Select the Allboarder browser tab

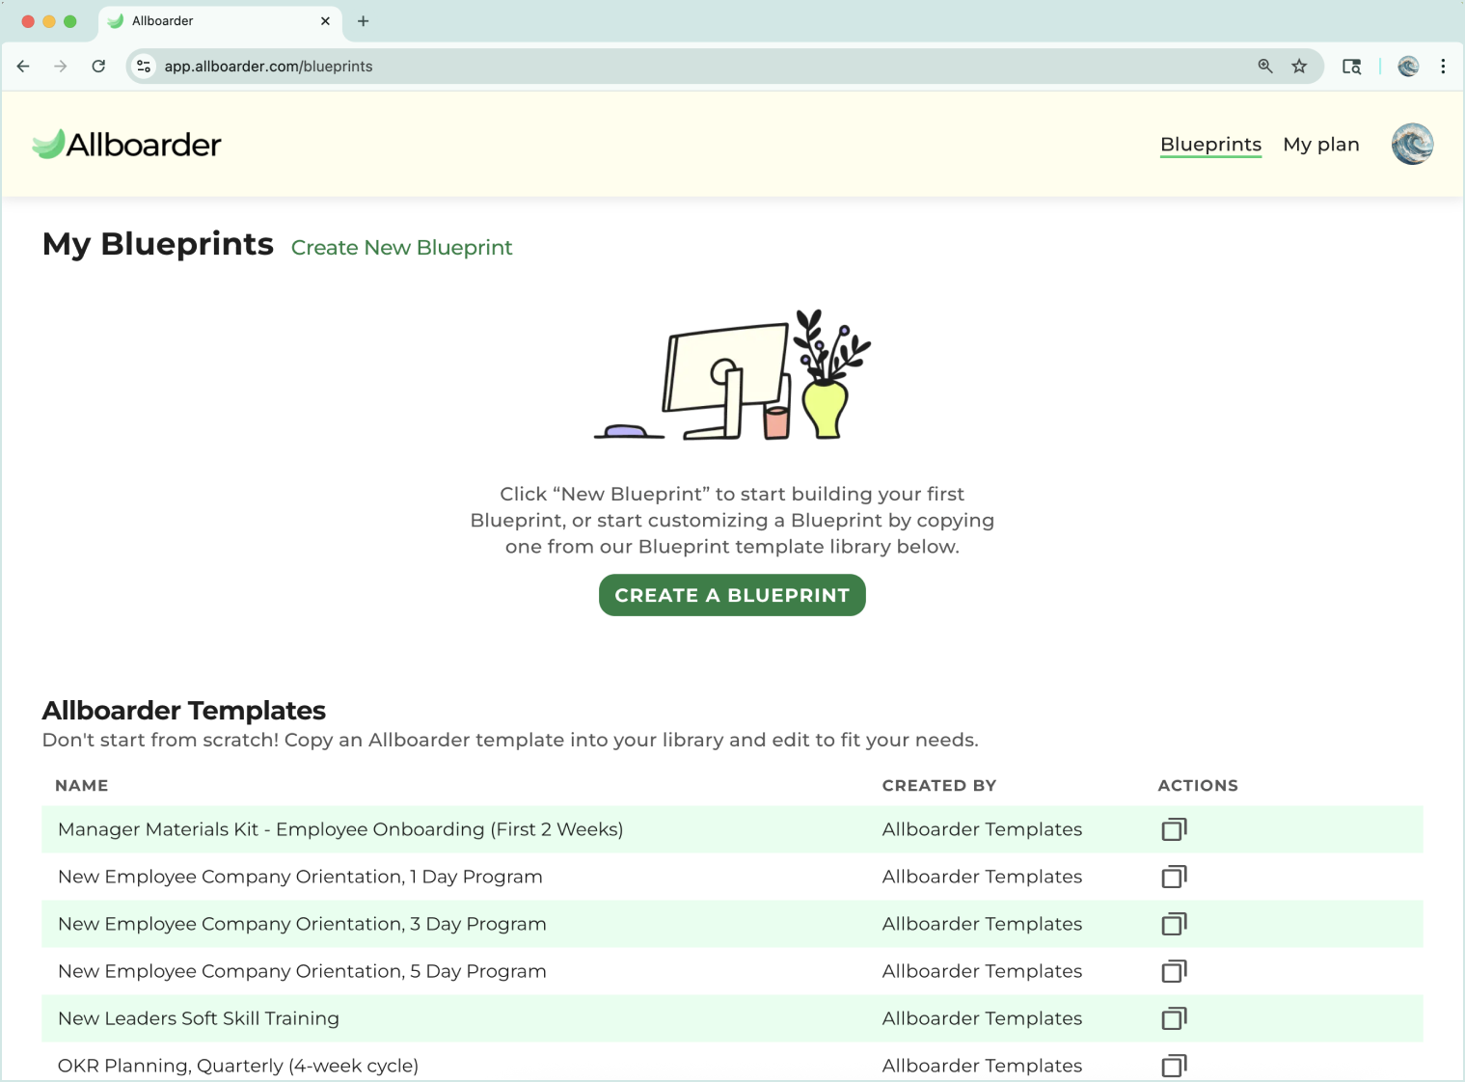click(x=220, y=21)
